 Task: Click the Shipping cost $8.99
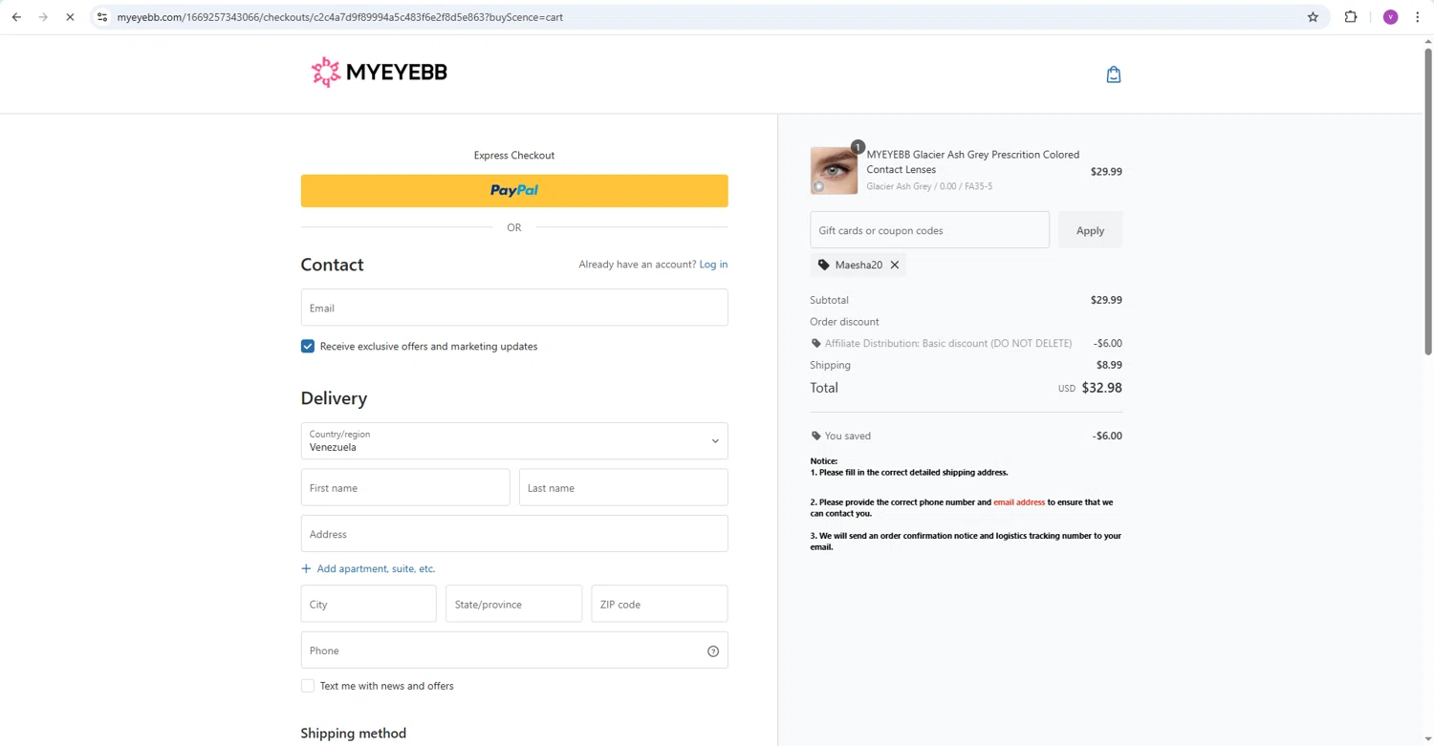click(x=1109, y=365)
